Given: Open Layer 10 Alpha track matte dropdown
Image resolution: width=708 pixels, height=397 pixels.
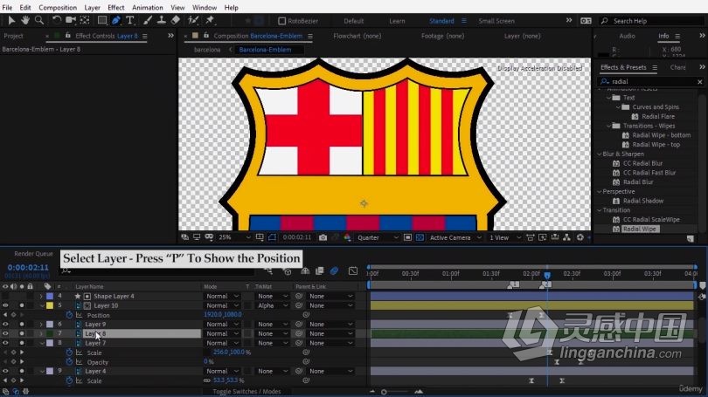Looking at the screenshot, I should 272,305.
